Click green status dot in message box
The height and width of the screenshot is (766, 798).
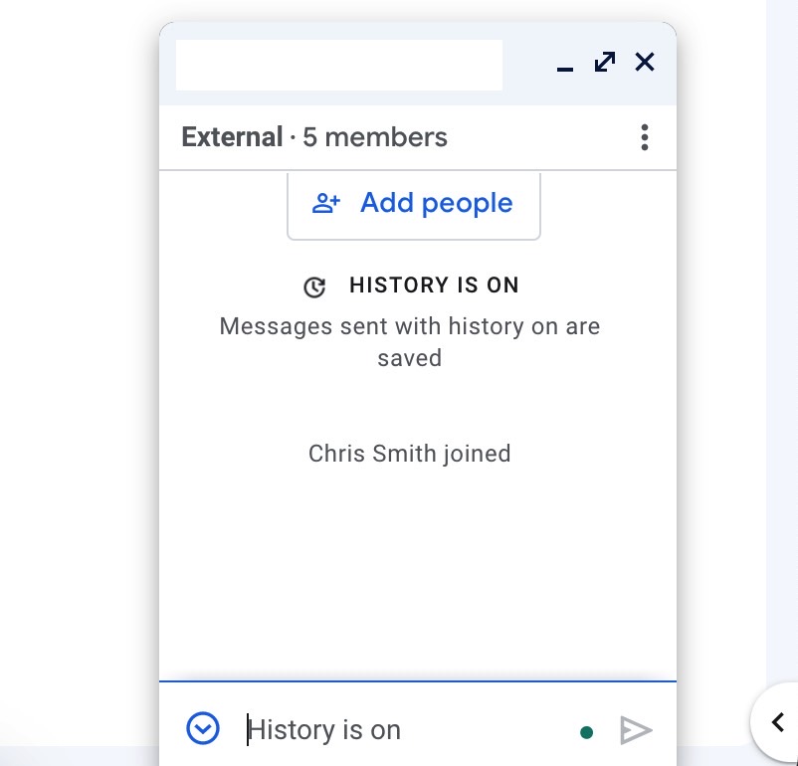[x=586, y=732]
